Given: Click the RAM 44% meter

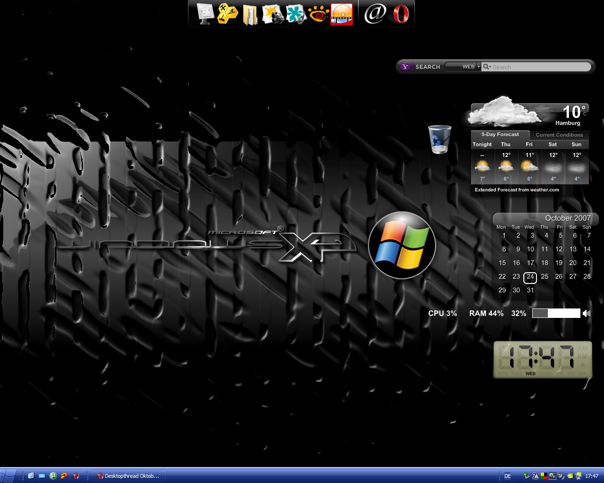Looking at the screenshot, I should (486, 313).
